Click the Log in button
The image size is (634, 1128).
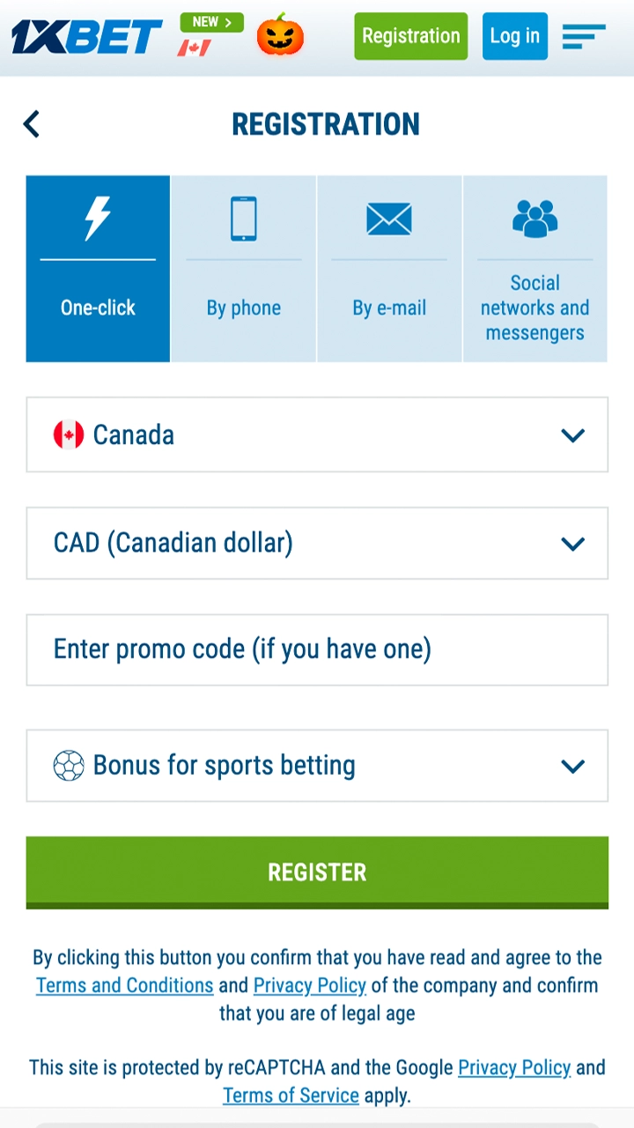click(514, 35)
